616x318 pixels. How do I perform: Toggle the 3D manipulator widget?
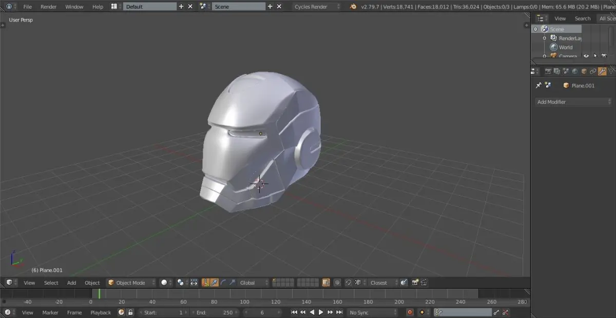point(205,283)
